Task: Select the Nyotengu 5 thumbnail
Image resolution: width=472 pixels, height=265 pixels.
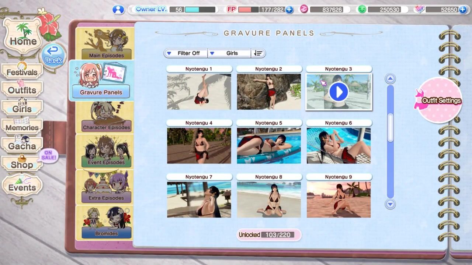Action: click(x=269, y=146)
